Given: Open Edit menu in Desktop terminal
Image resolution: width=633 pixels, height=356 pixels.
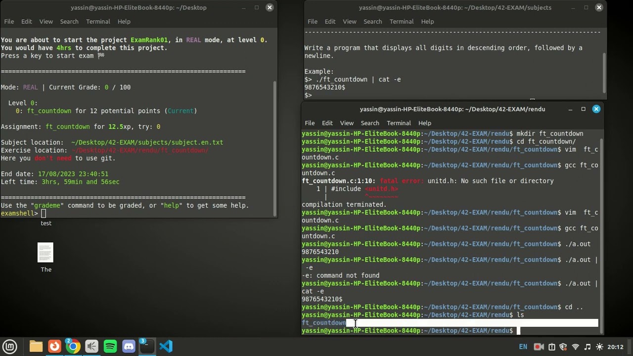Looking at the screenshot, I should (26, 22).
